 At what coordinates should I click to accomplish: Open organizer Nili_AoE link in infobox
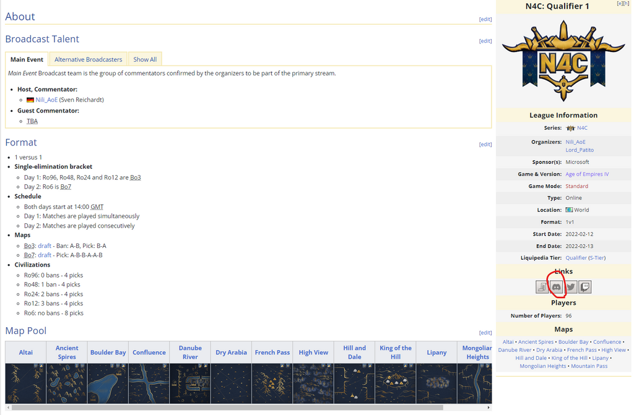coord(575,142)
